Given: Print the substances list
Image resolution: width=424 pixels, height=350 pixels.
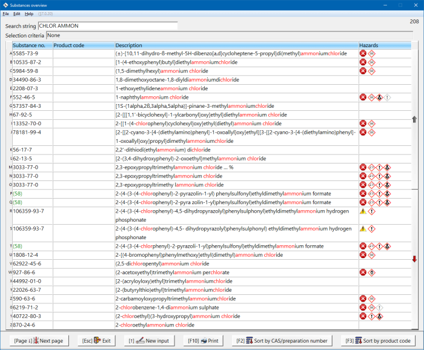Looking at the screenshot, I should point(204,341).
